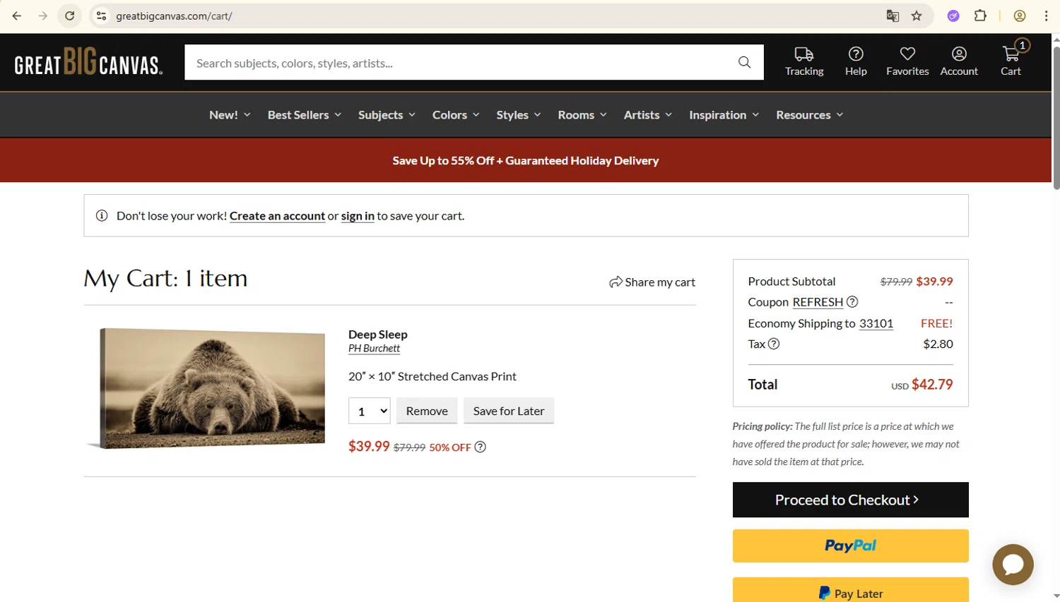Click the Tax info question icon

tap(774, 344)
